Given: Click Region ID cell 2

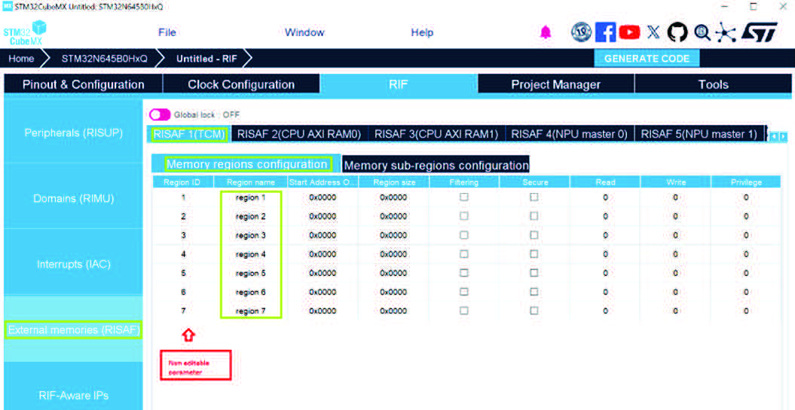Looking at the screenshot, I should (x=183, y=216).
